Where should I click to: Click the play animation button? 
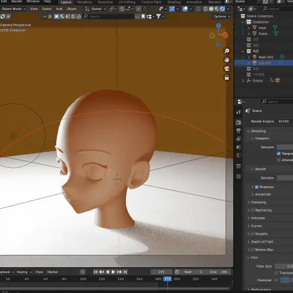pos(113,272)
